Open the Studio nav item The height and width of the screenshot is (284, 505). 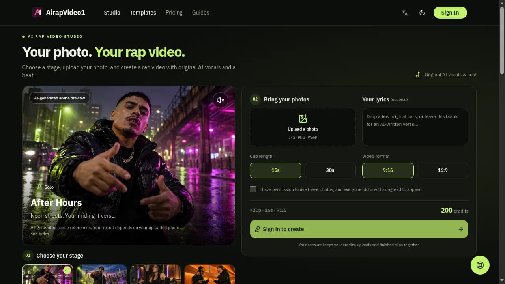(x=112, y=13)
